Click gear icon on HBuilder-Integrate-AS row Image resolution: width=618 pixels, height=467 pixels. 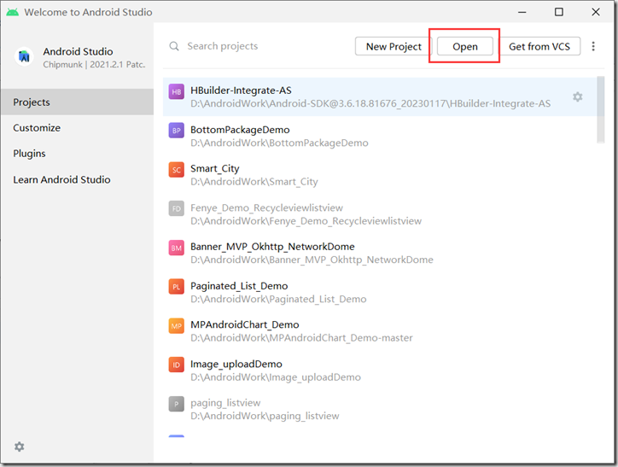point(577,97)
